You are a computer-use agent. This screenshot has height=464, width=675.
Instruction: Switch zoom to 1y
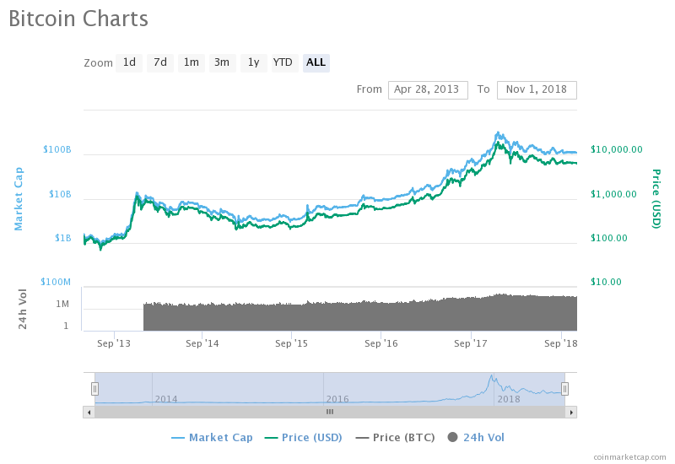[x=253, y=62]
